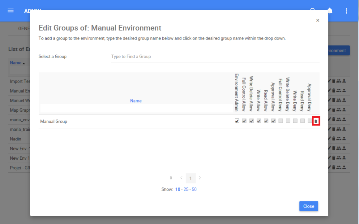Click the Close button in the dialog
Image resolution: width=359 pixels, height=224 pixels.
[x=308, y=206]
